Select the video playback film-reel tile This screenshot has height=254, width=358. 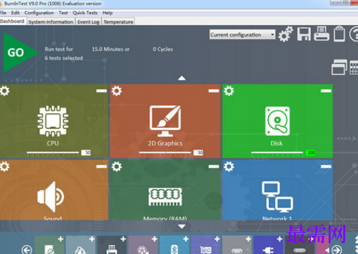point(143,245)
